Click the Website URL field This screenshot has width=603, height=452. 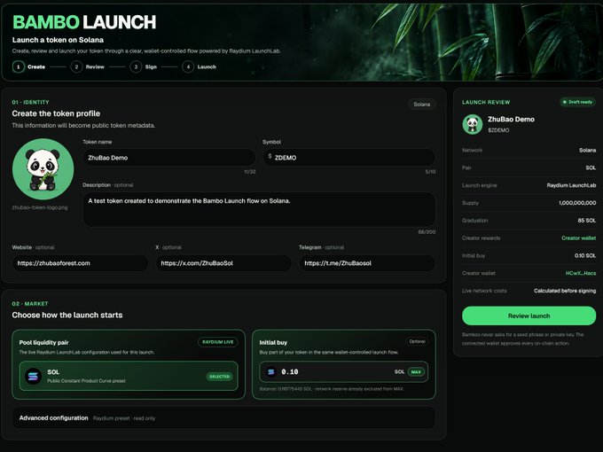[80, 263]
